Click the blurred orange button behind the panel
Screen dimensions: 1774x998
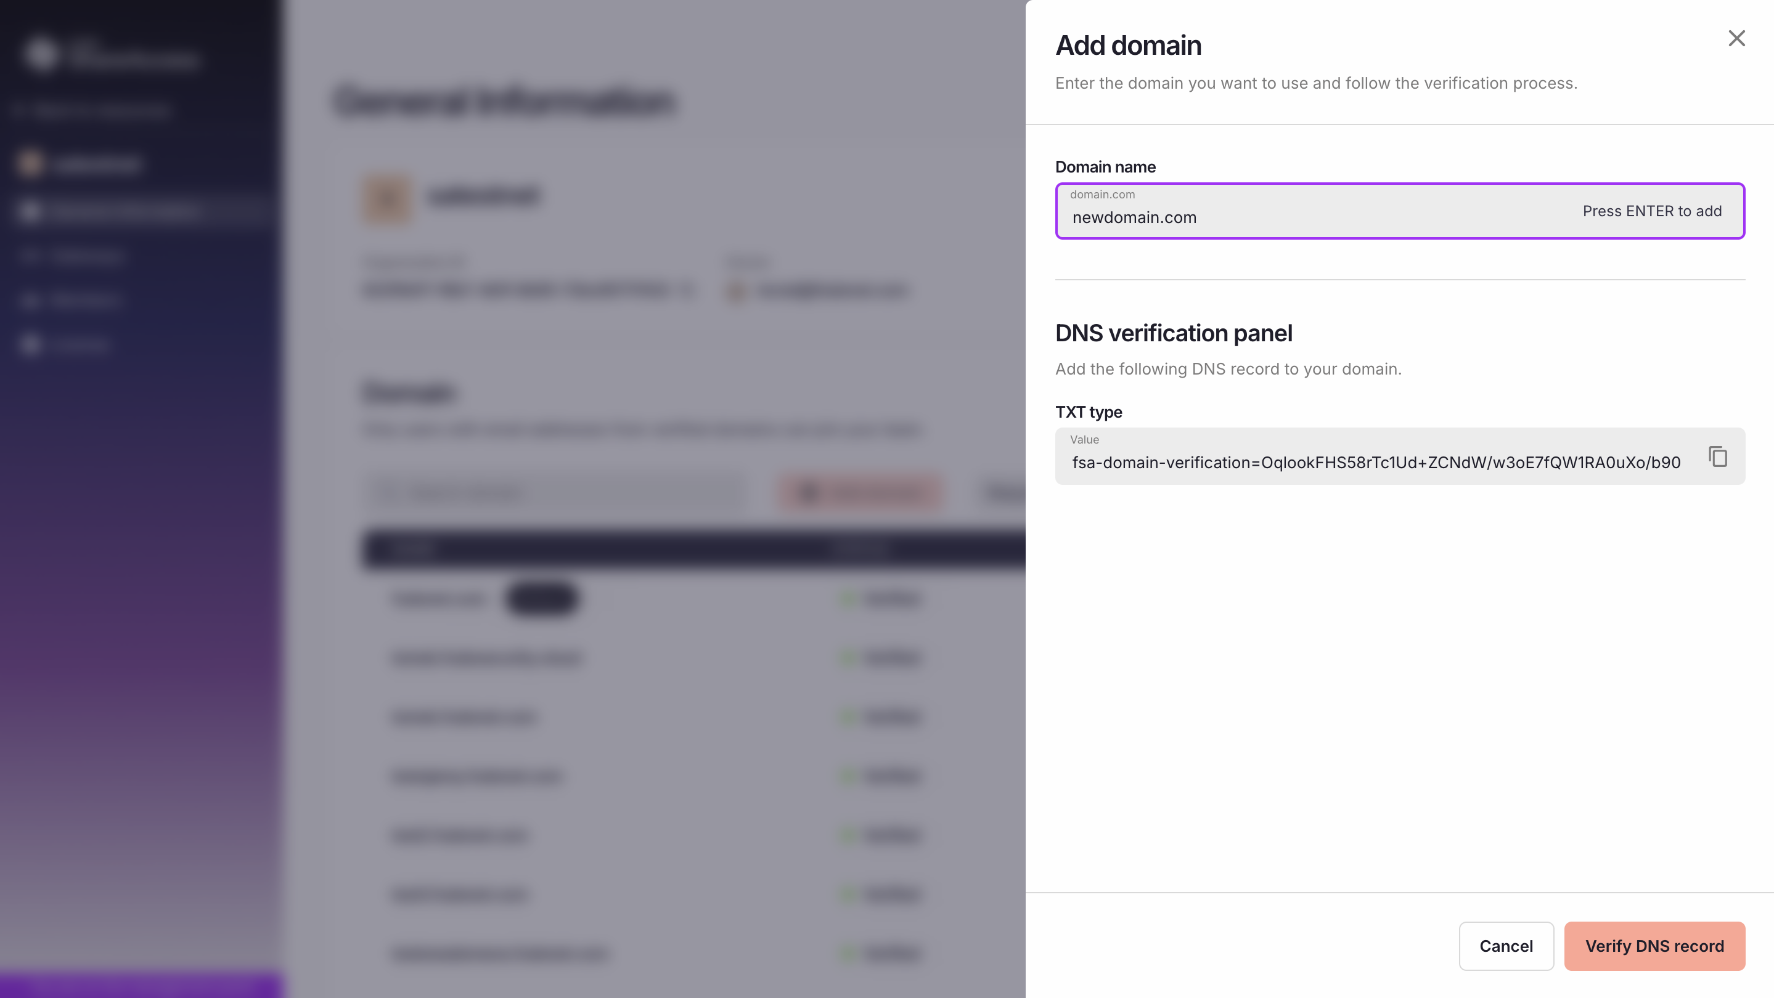pos(861,492)
